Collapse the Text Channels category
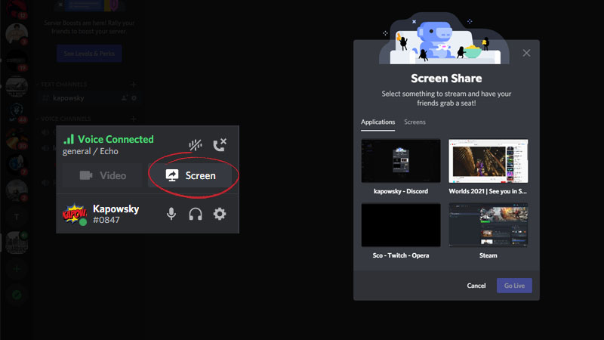Viewport: 604px width, 340px height. (63, 85)
